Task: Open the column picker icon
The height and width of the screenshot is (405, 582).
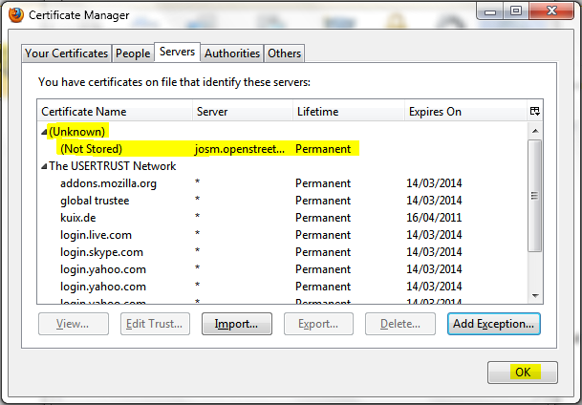Action: point(534,112)
